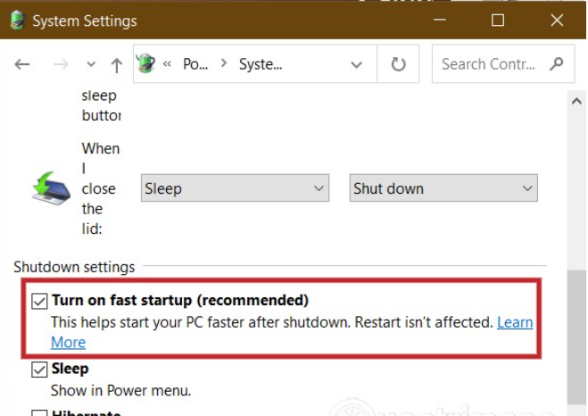Image resolution: width=588 pixels, height=416 pixels.
Task: Open the Sleep lid action dropdown
Action: 236,188
